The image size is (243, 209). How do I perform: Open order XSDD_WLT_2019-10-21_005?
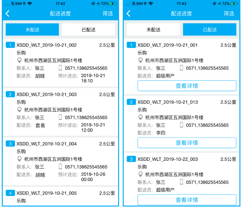[60, 196]
